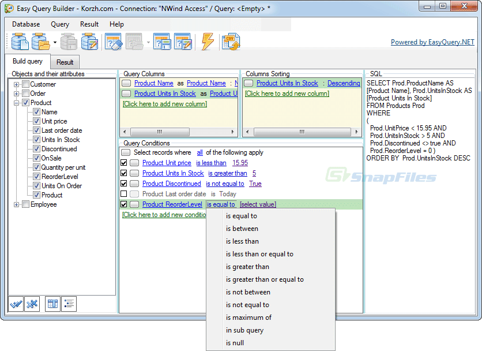Disable the Product ReorderLevel condition checkbox
This screenshot has height=351, width=482.
coord(124,204)
